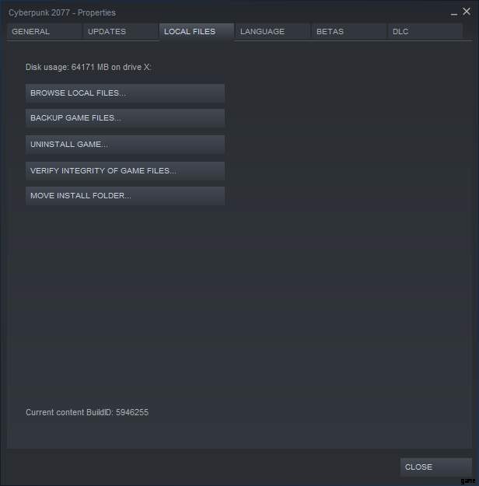Open the Betas tab

[348, 32]
